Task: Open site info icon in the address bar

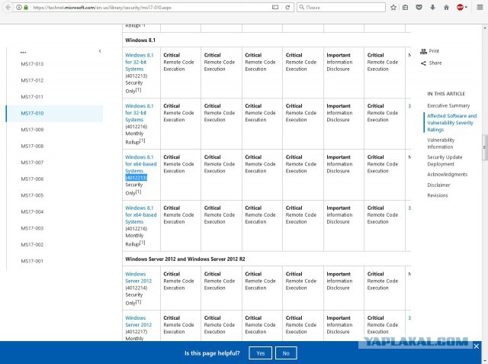Action: pyautogui.click(x=19, y=7)
